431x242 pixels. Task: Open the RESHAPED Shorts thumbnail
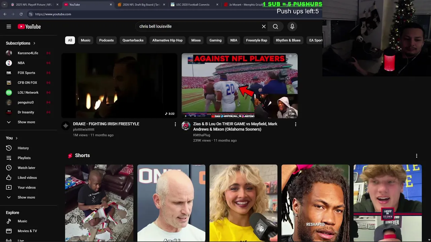(x=316, y=203)
